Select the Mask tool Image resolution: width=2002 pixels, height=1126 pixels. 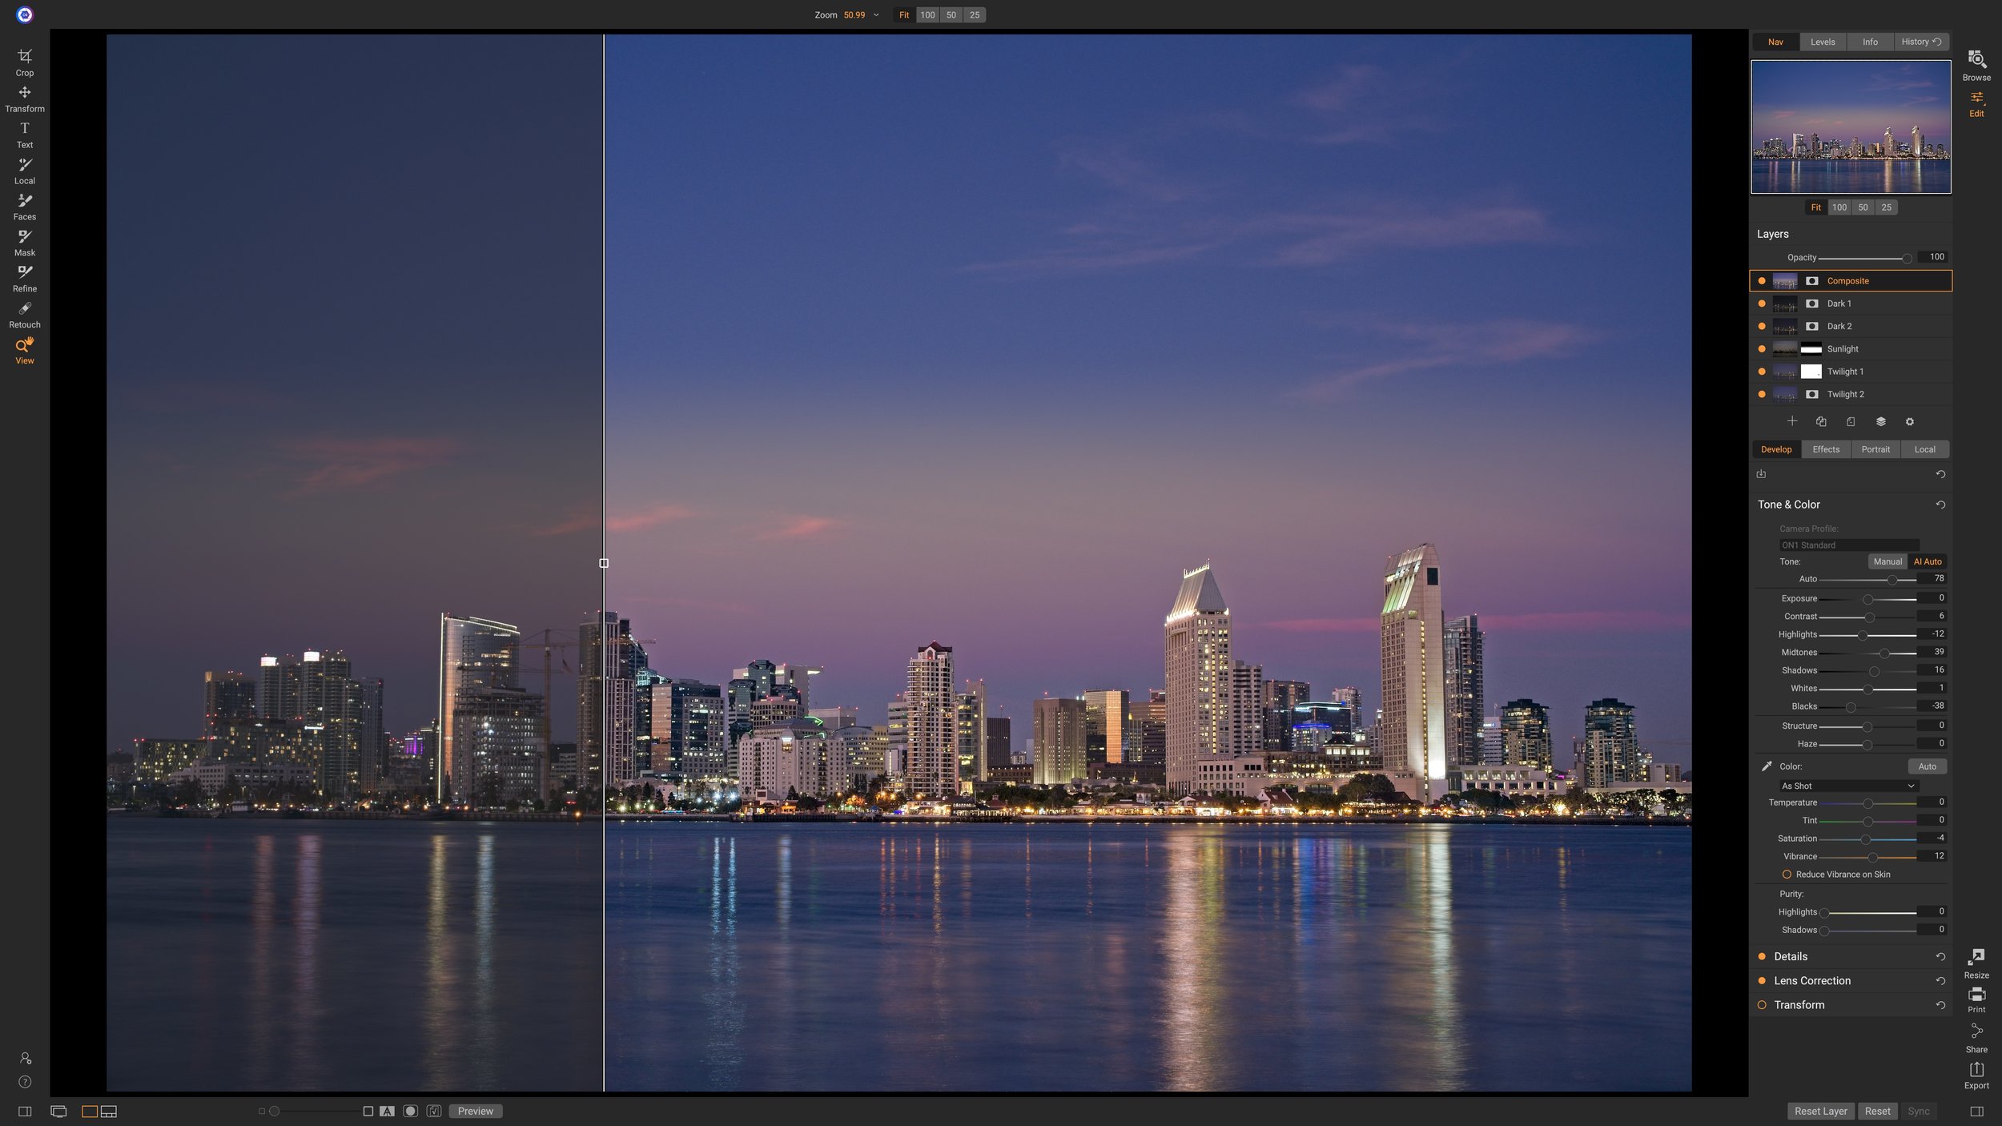(25, 239)
